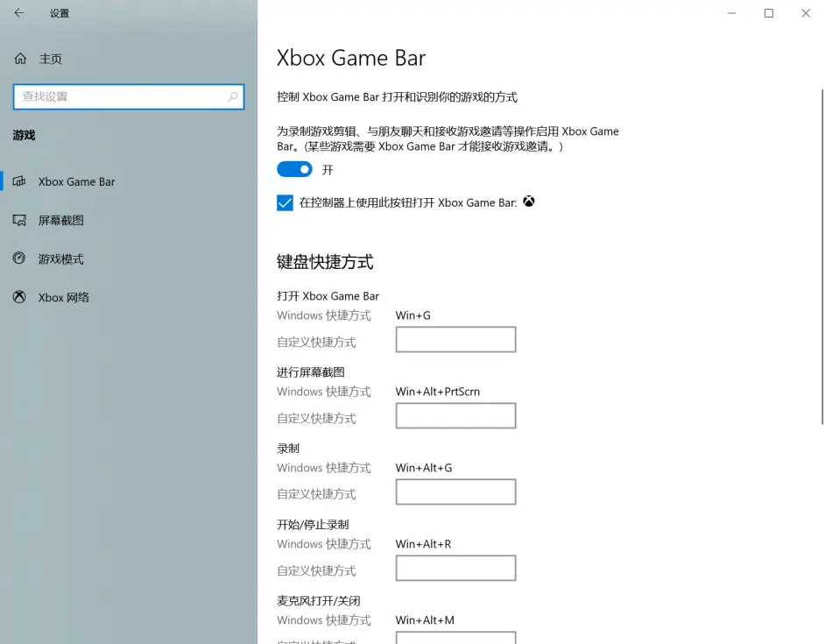Click the back arrow icon
This screenshot has width=825, height=644.
click(x=19, y=12)
